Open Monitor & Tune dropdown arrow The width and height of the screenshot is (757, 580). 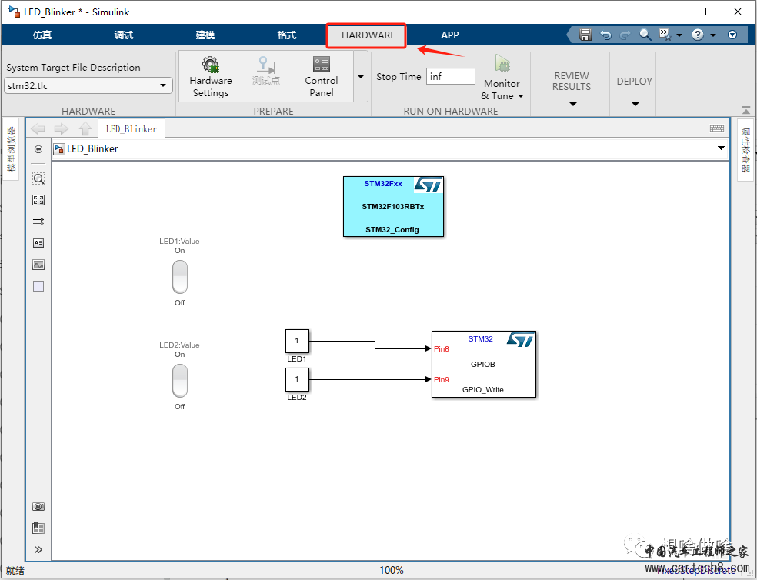[x=521, y=96]
